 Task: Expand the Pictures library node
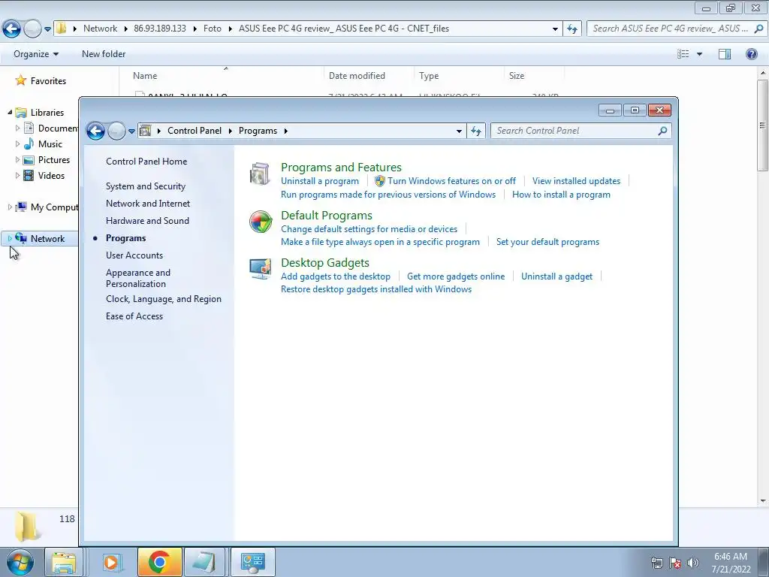click(x=18, y=160)
